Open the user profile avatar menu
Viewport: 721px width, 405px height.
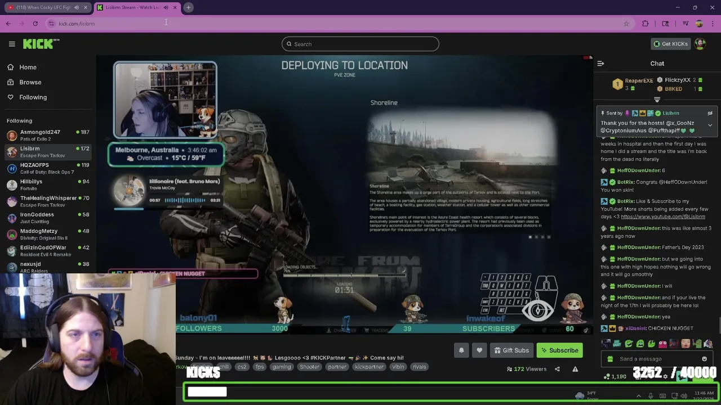(700, 44)
